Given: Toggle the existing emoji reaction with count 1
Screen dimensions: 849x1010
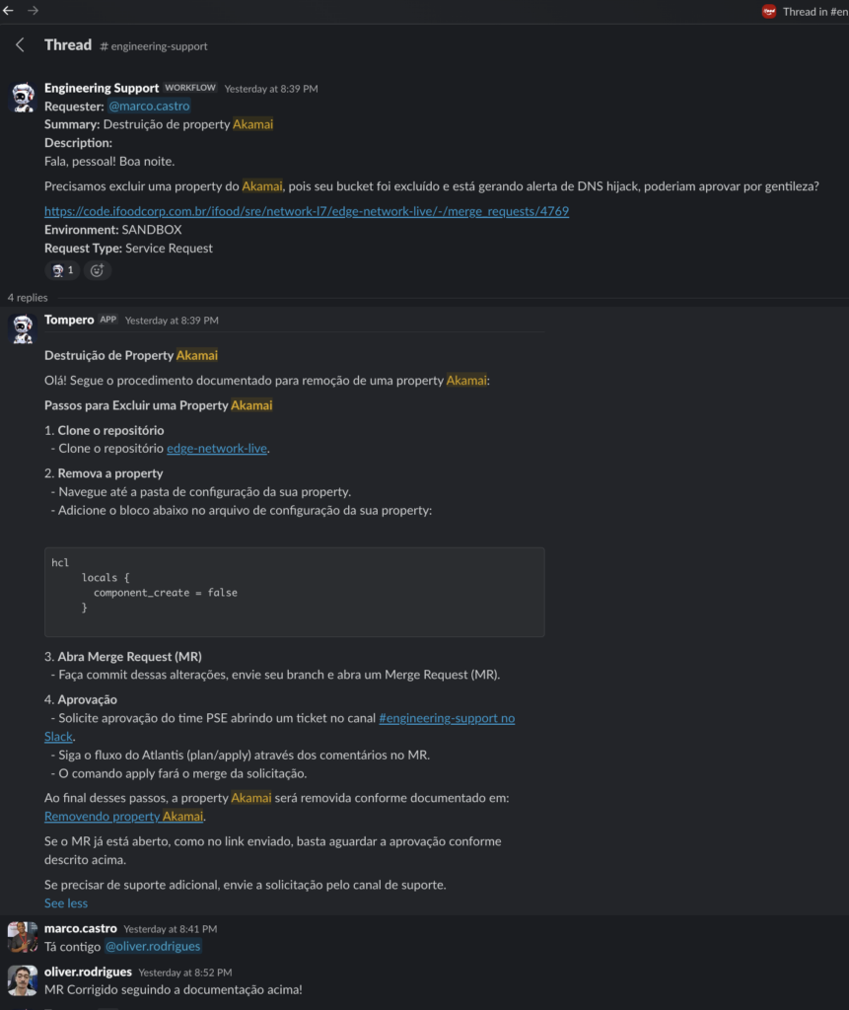Looking at the screenshot, I should pyautogui.click(x=63, y=270).
